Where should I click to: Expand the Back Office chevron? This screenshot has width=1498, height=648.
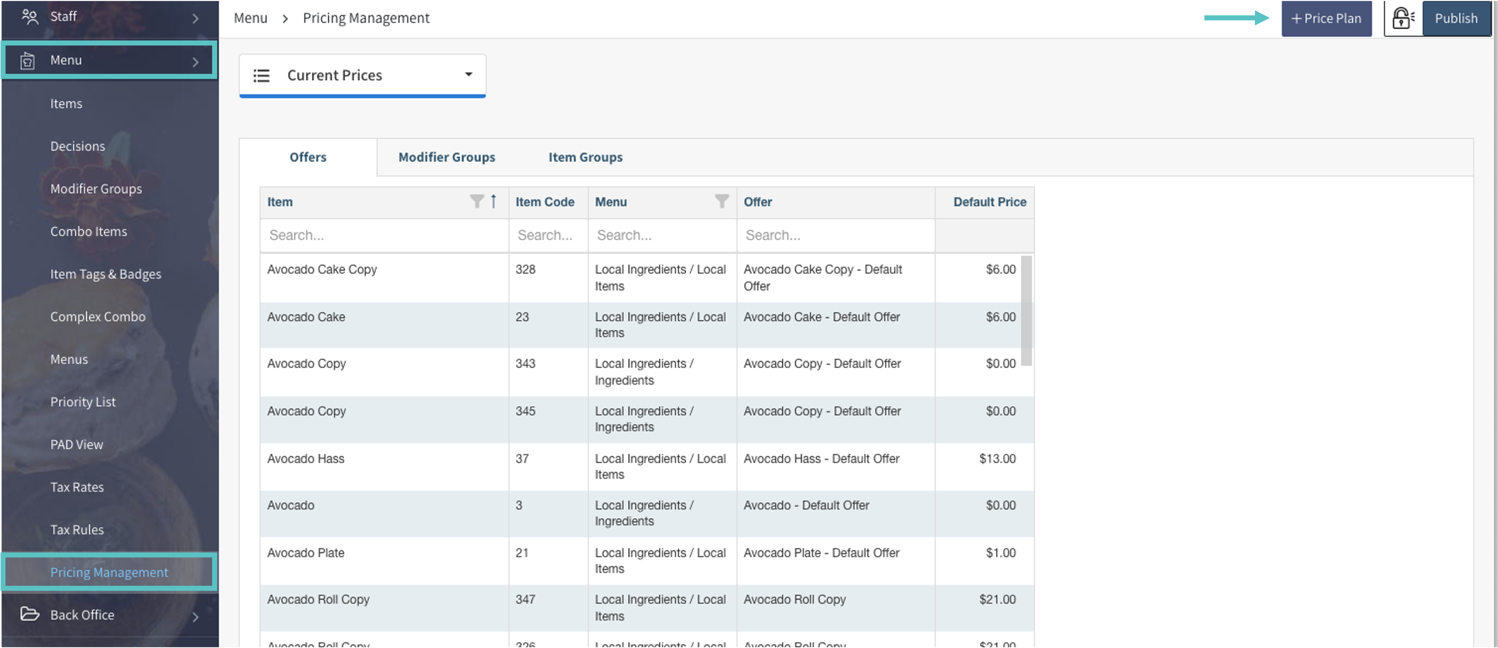point(195,617)
